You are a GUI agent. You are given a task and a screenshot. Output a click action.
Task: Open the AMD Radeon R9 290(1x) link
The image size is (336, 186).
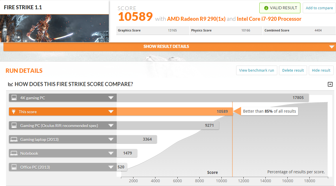coord(196,19)
